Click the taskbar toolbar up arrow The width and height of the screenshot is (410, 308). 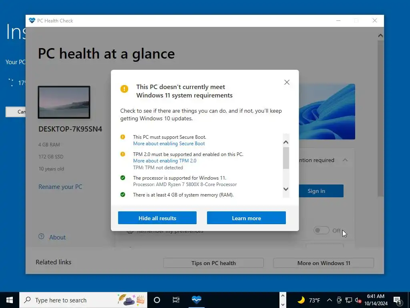[283, 296]
